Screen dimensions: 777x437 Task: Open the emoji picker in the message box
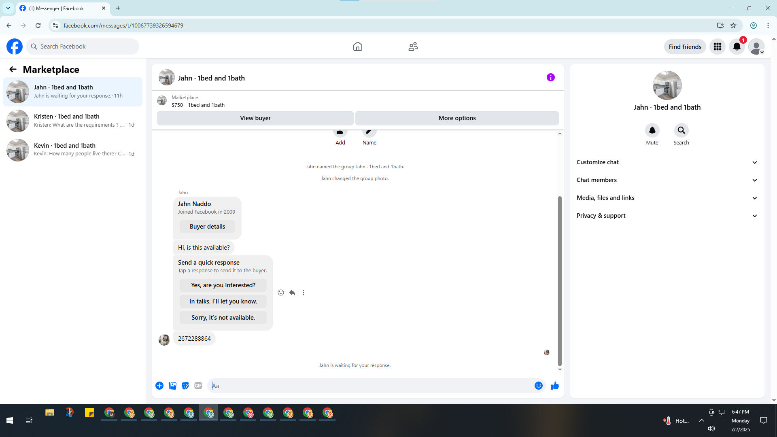[x=538, y=386]
